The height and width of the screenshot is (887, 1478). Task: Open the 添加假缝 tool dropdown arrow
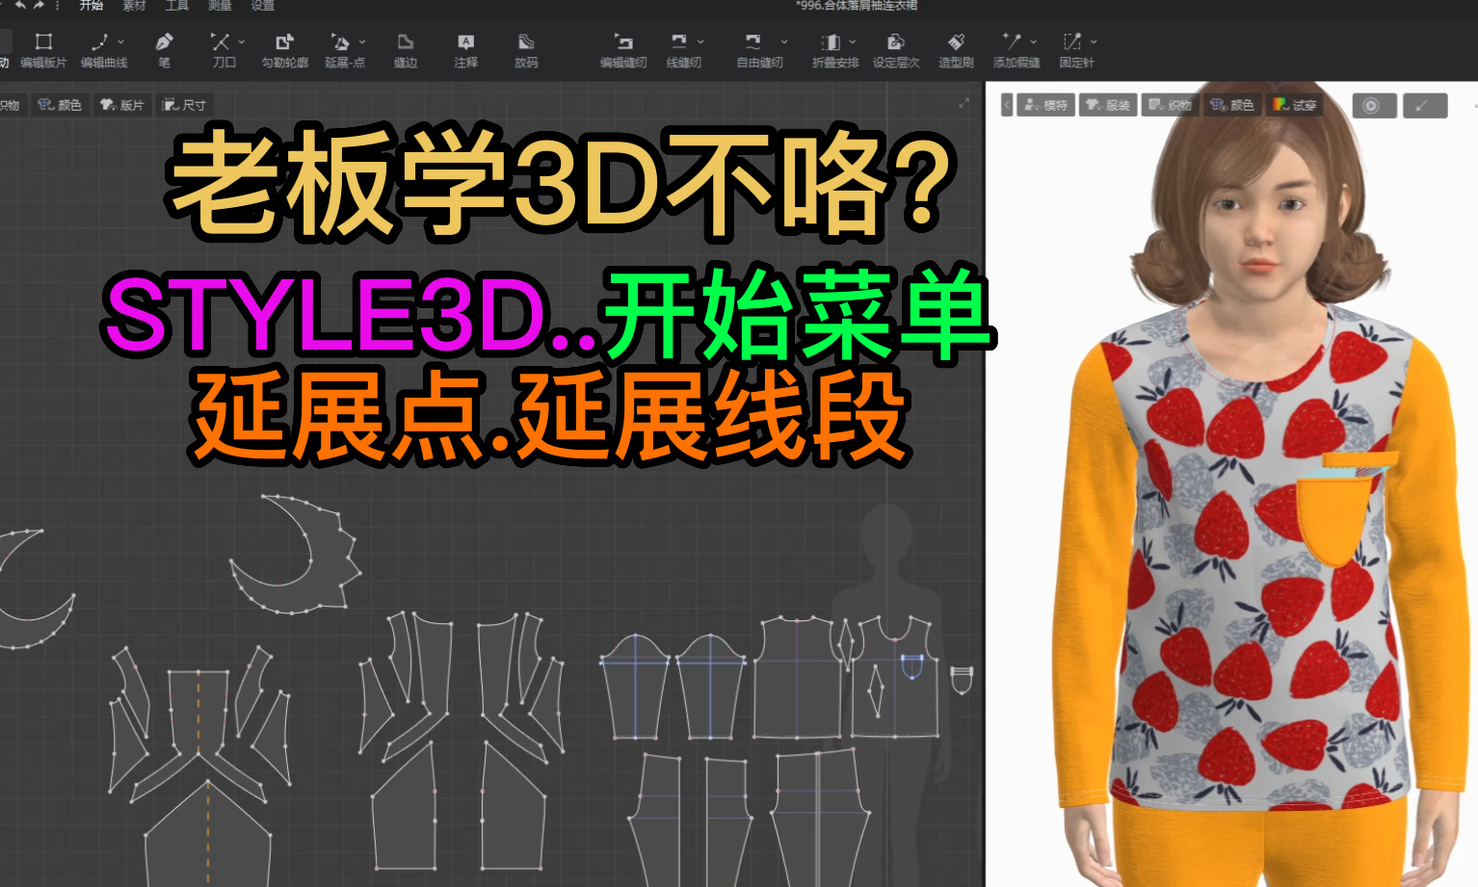[1034, 41]
